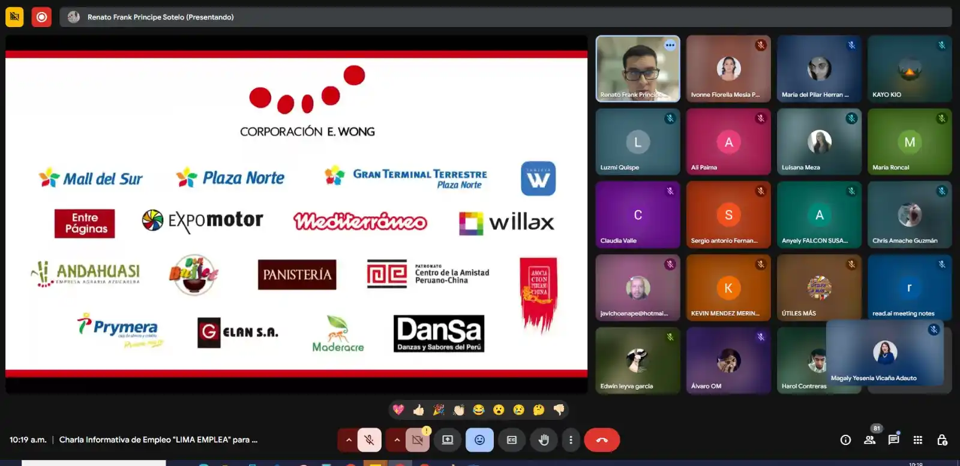
Task: Select Maria del Pilar Herran's tile
Action: (x=819, y=68)
